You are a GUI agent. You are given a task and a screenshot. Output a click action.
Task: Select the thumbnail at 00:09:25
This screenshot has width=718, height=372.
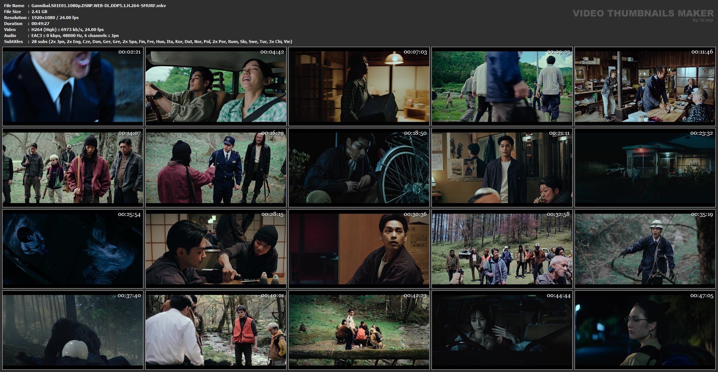point(502,86)
